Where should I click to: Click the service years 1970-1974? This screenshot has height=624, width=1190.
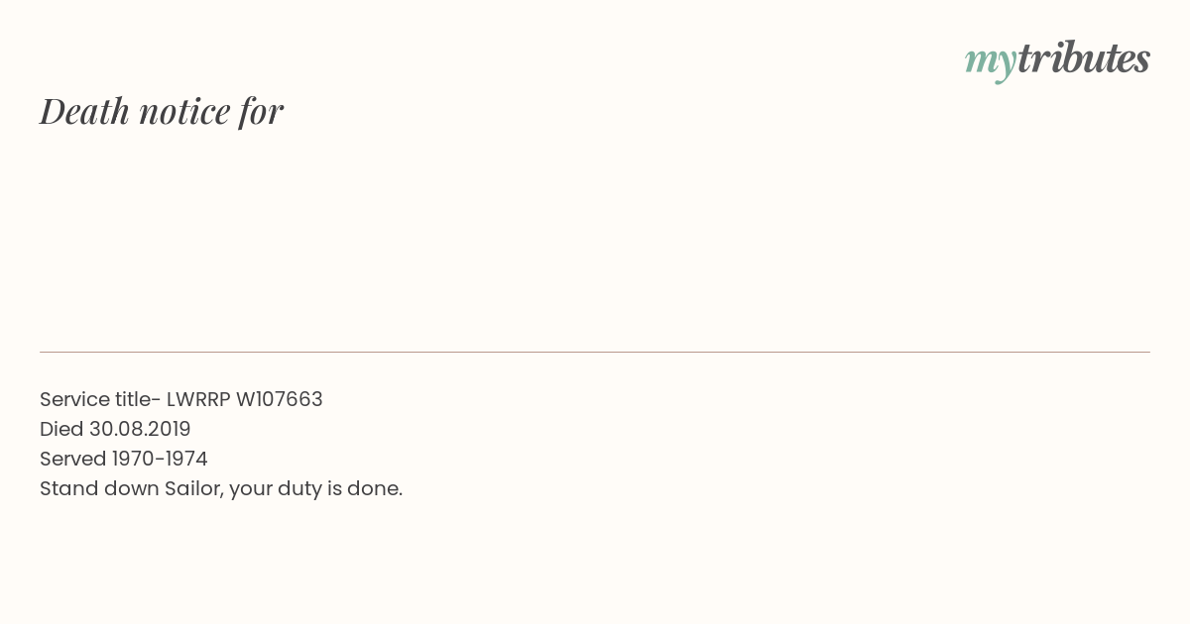[x=160, y=459]
